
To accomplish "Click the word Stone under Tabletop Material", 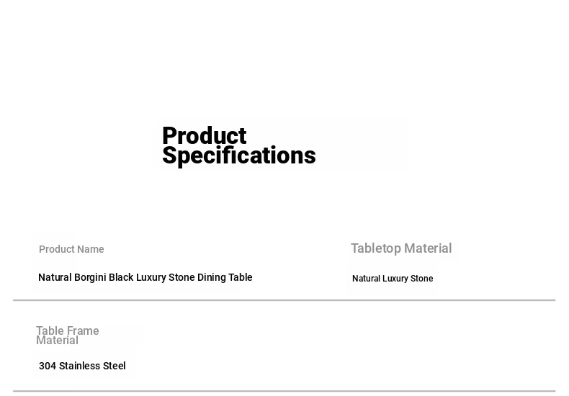I will tap(421, 279).
